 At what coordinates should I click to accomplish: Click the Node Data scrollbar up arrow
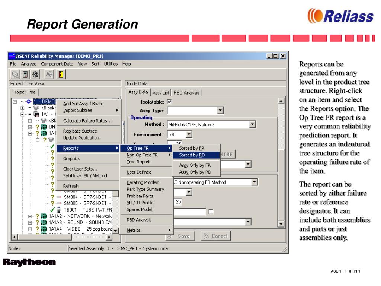pyautogui.click(x=281, y=101)
